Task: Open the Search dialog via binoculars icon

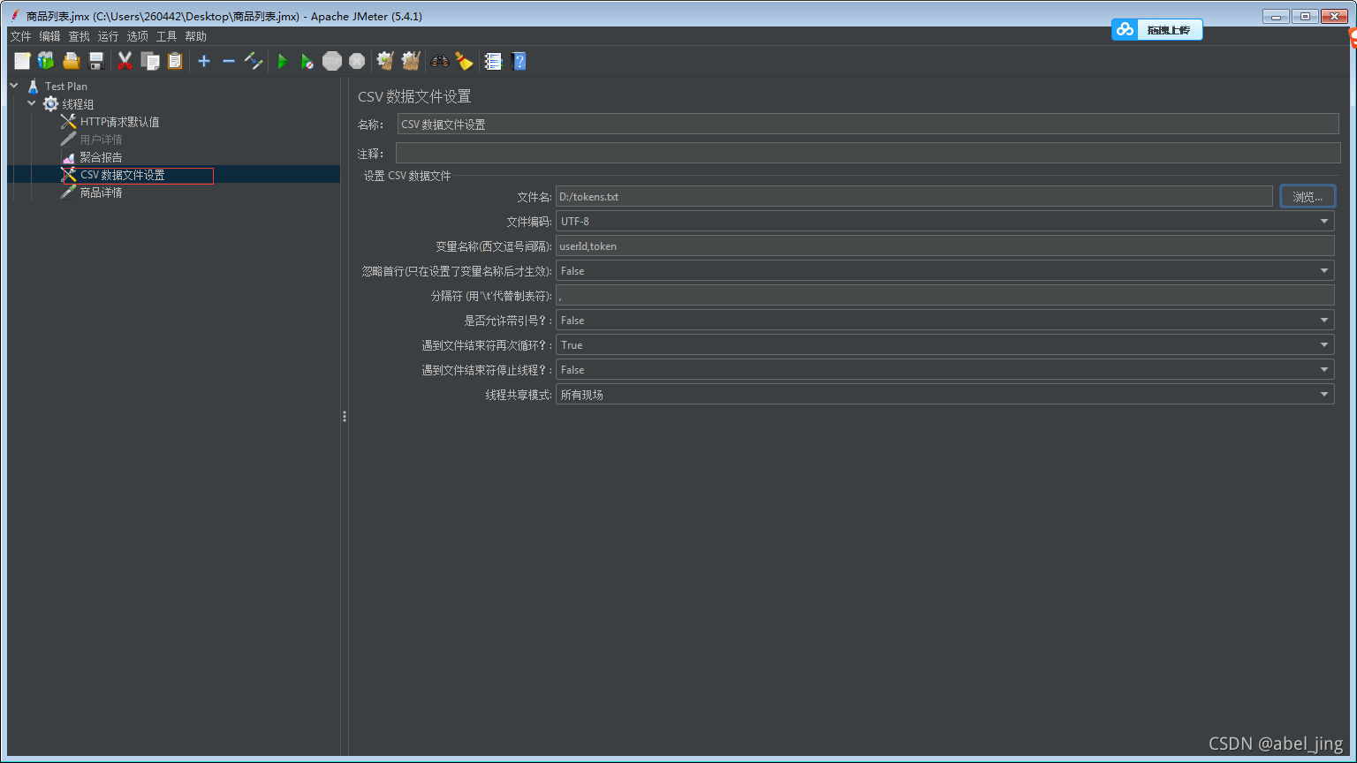Action: [x=438, y=61]
